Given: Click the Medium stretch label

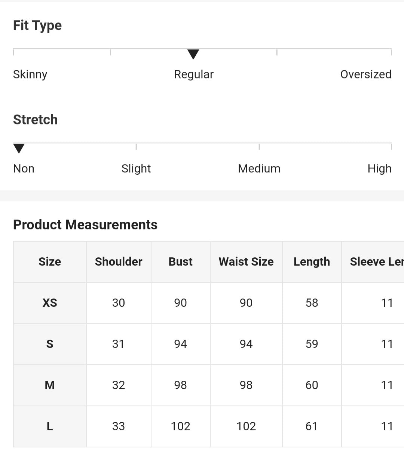Looking at the screenshot, I should pyautogui.click(x=259, y=169).
